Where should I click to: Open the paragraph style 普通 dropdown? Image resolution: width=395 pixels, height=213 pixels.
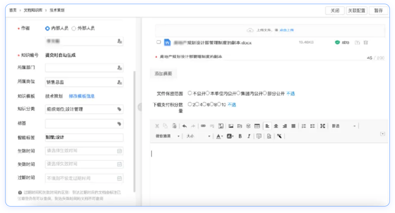click(344, 126)
